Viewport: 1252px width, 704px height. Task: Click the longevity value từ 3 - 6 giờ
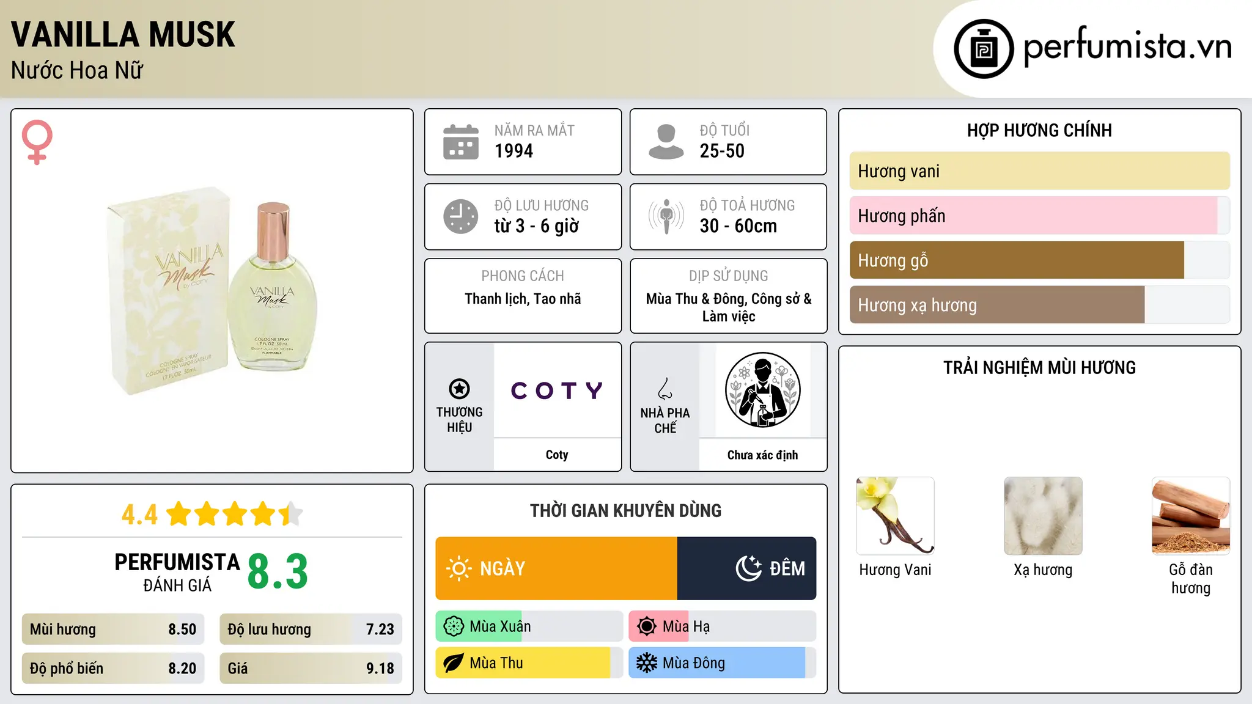click(536, 226)
